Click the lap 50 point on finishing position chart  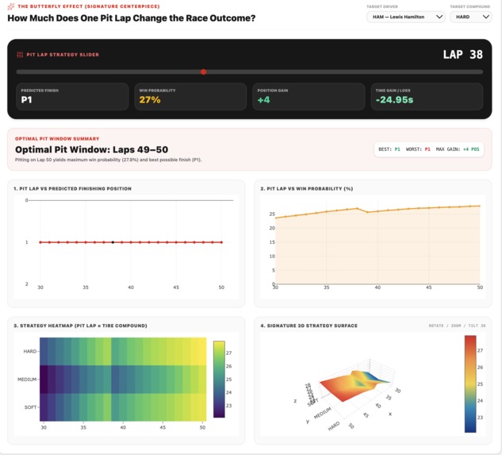[x=221, y=242]
